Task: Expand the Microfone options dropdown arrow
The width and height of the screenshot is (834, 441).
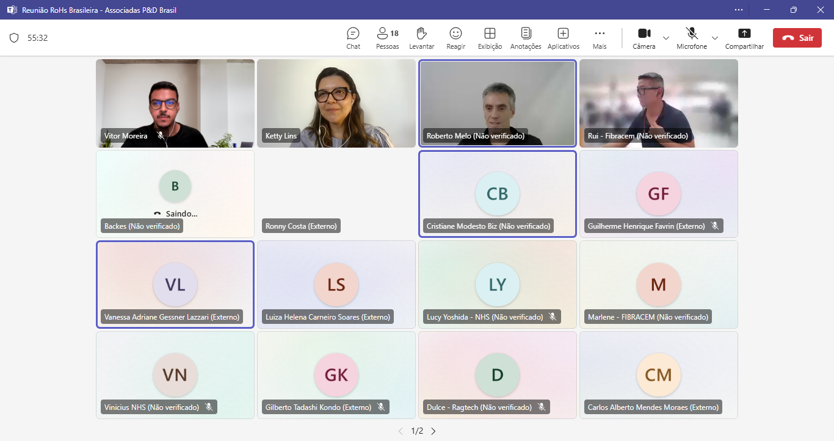Action: tap(715, 38)
